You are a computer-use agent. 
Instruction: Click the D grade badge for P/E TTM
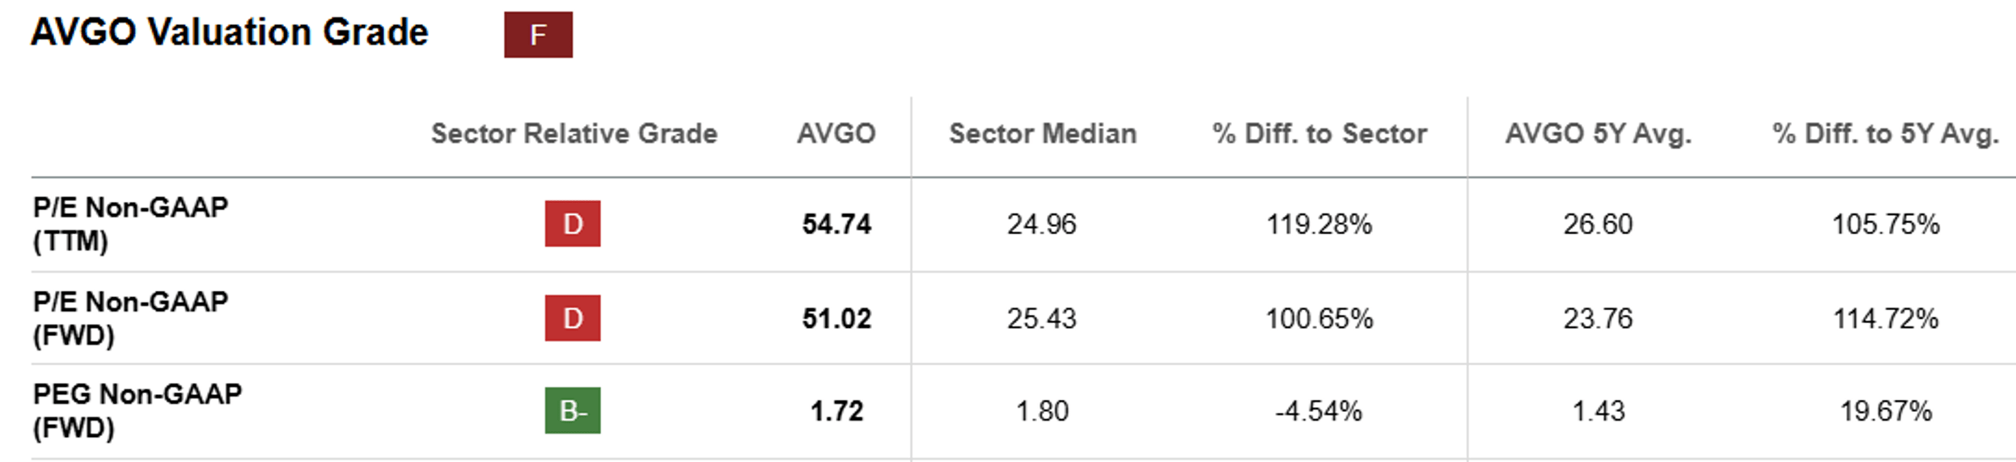572,224
